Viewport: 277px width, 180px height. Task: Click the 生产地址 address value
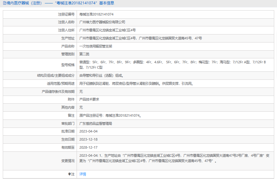tap(141, 38)
